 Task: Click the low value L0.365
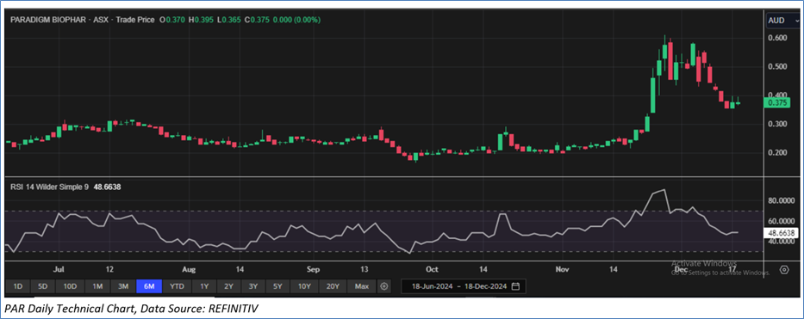(228, 20)
